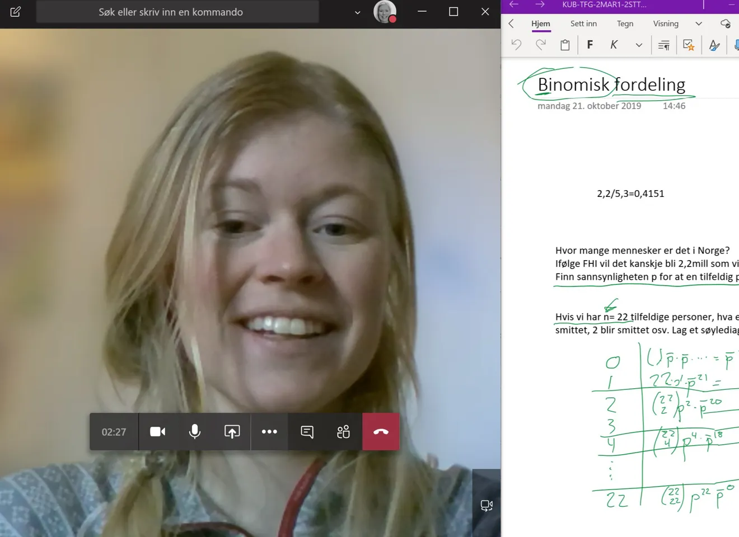Viewport: 739px width, 537px height.
Task: Open the Tegn ribbon tab
Action: [625, 23]
